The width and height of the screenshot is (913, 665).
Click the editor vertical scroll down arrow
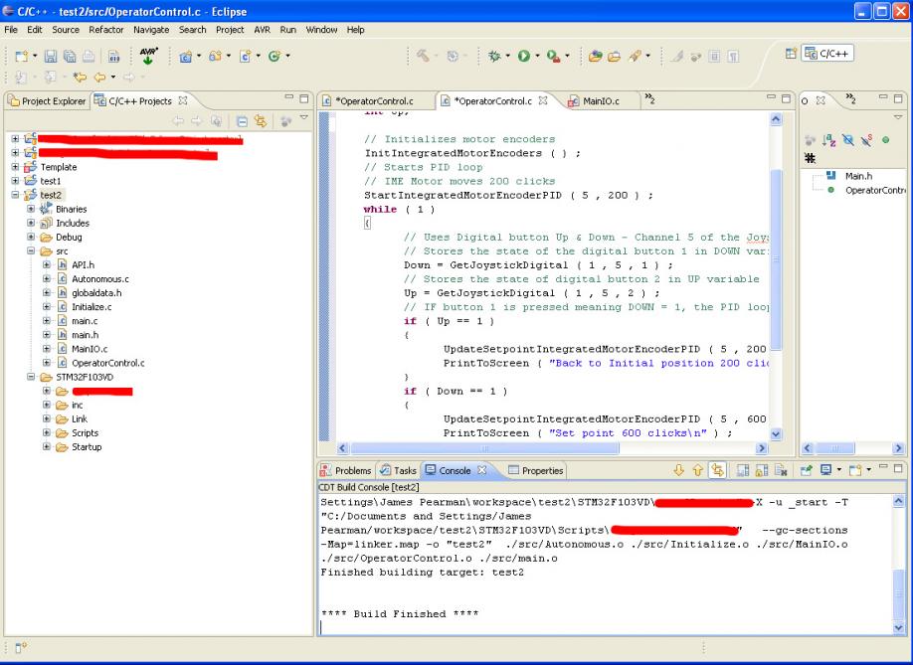[776, 434]
